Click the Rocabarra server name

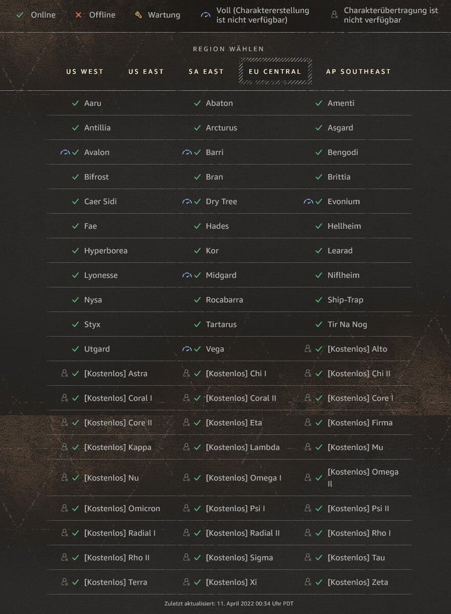(x=224, y=300)
